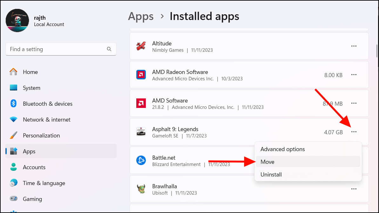Viewport: 379px width, 213px height.
Task: Click the 8.00 KB size value
Action: coord(333,75)
